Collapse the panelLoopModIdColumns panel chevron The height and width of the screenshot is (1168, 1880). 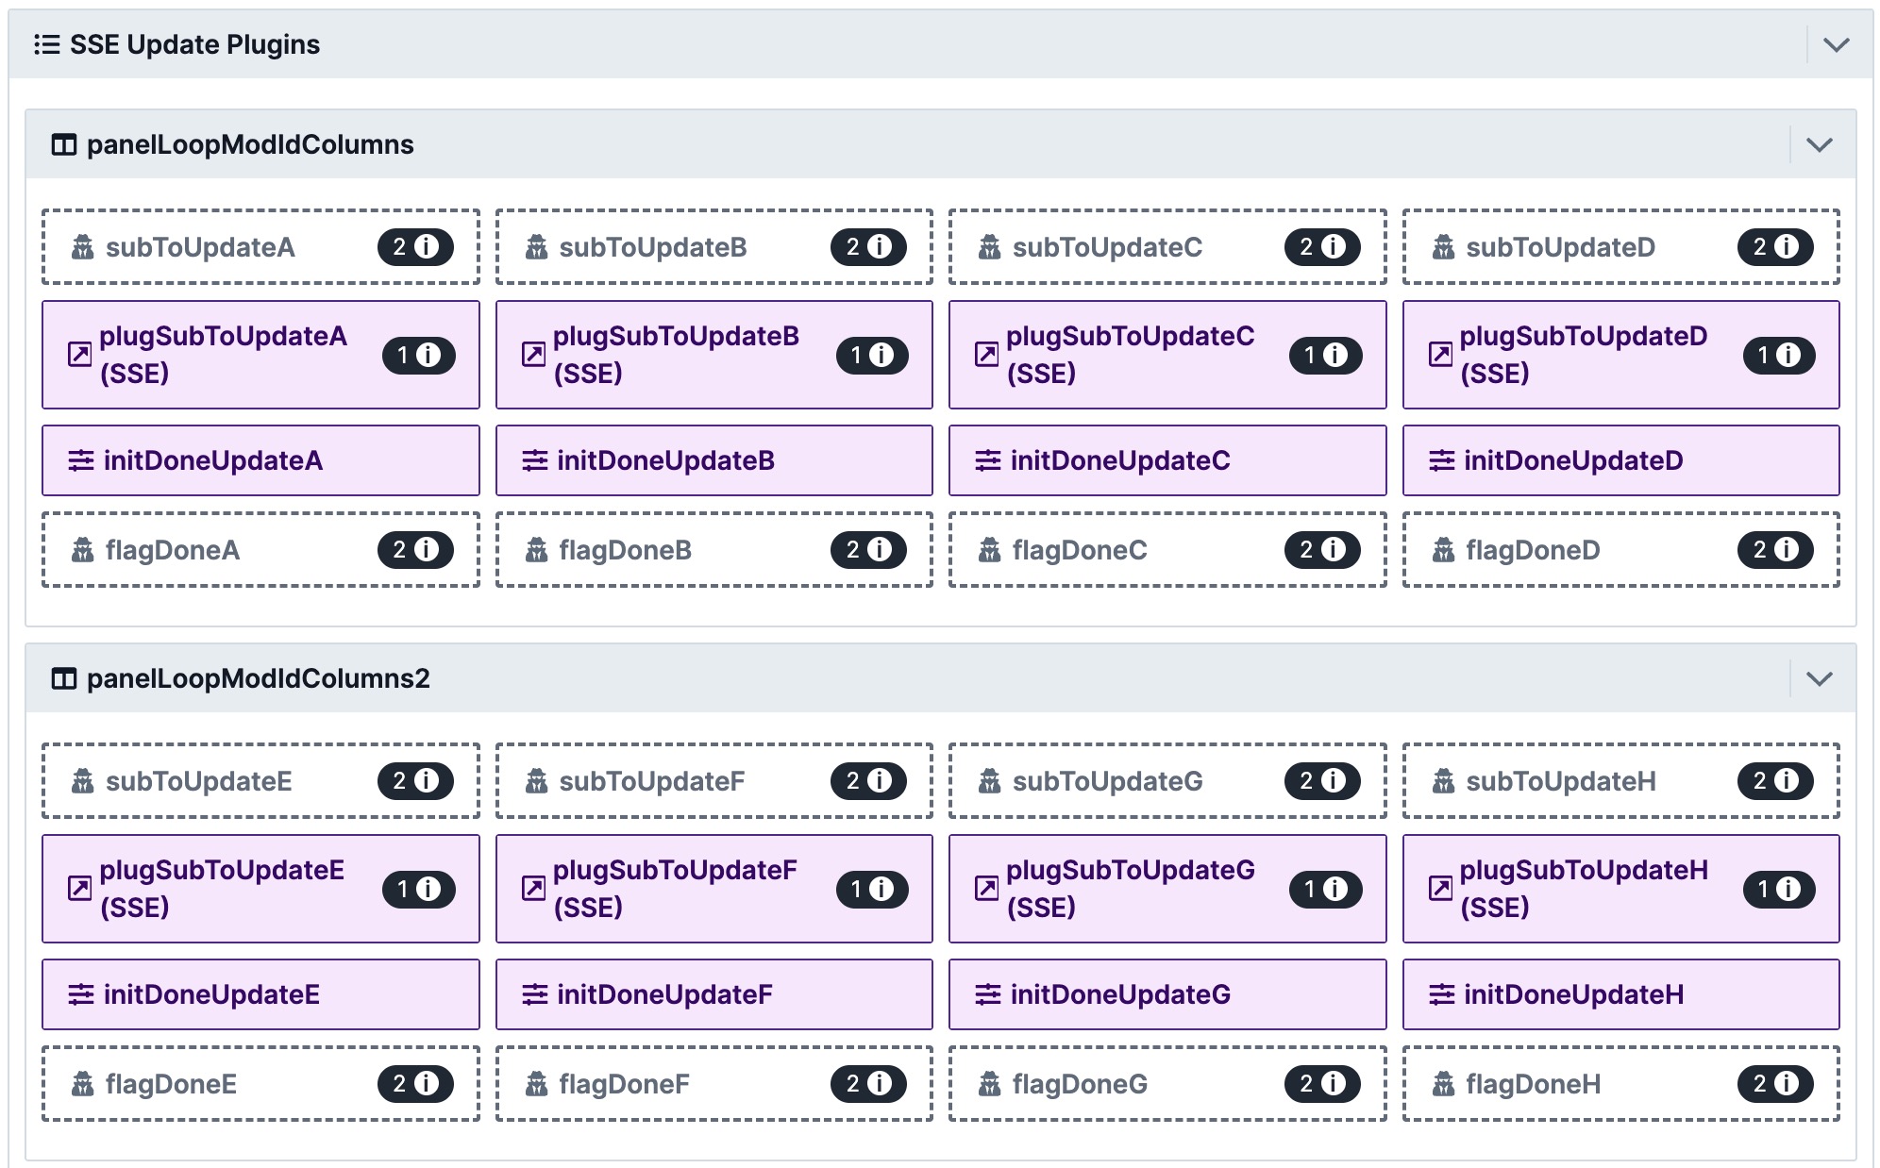pyautogui.click(x=1819, y=144)
